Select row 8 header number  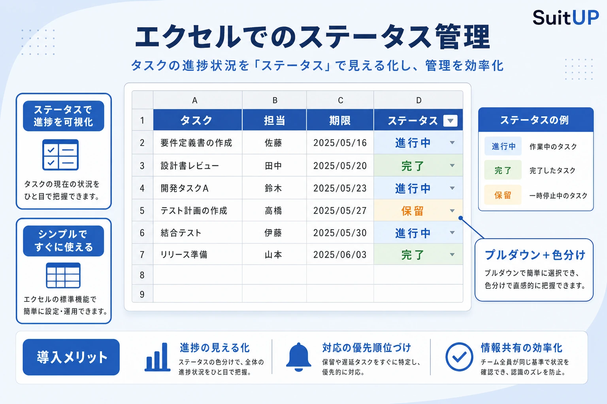pyautogui.click(x=142, y=275)
